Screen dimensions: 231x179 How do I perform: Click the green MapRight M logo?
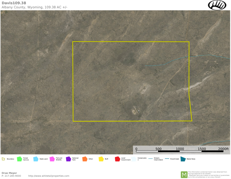(x=184, y=174)
